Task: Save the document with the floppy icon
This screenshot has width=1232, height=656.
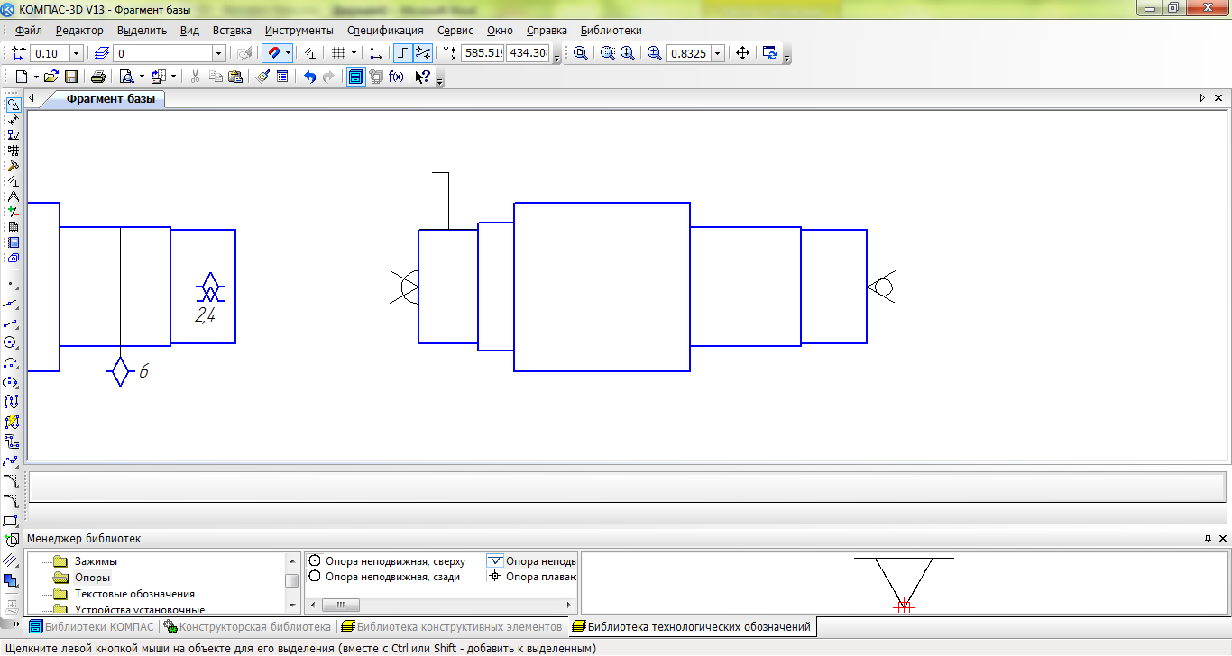Action: pyautogui.click(x=71, y=77)
